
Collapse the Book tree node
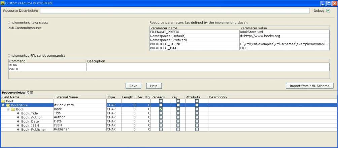(8, 109)
